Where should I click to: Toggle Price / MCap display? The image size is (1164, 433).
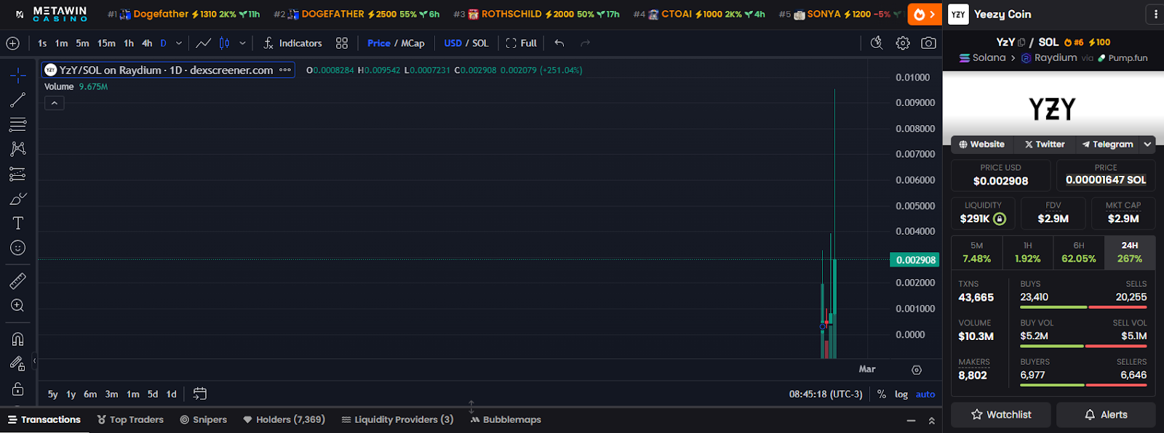coord(396,44)
